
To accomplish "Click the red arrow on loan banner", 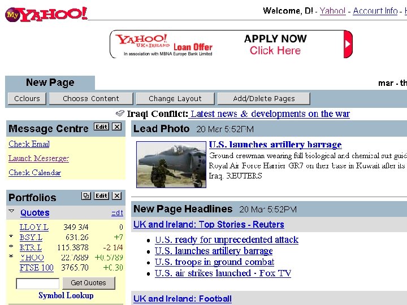I will 348,44.
